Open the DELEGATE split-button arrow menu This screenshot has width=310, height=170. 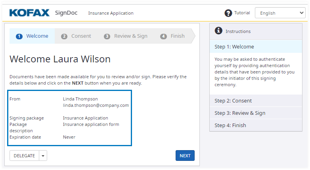pyautogui.click(x=43, y=156)
